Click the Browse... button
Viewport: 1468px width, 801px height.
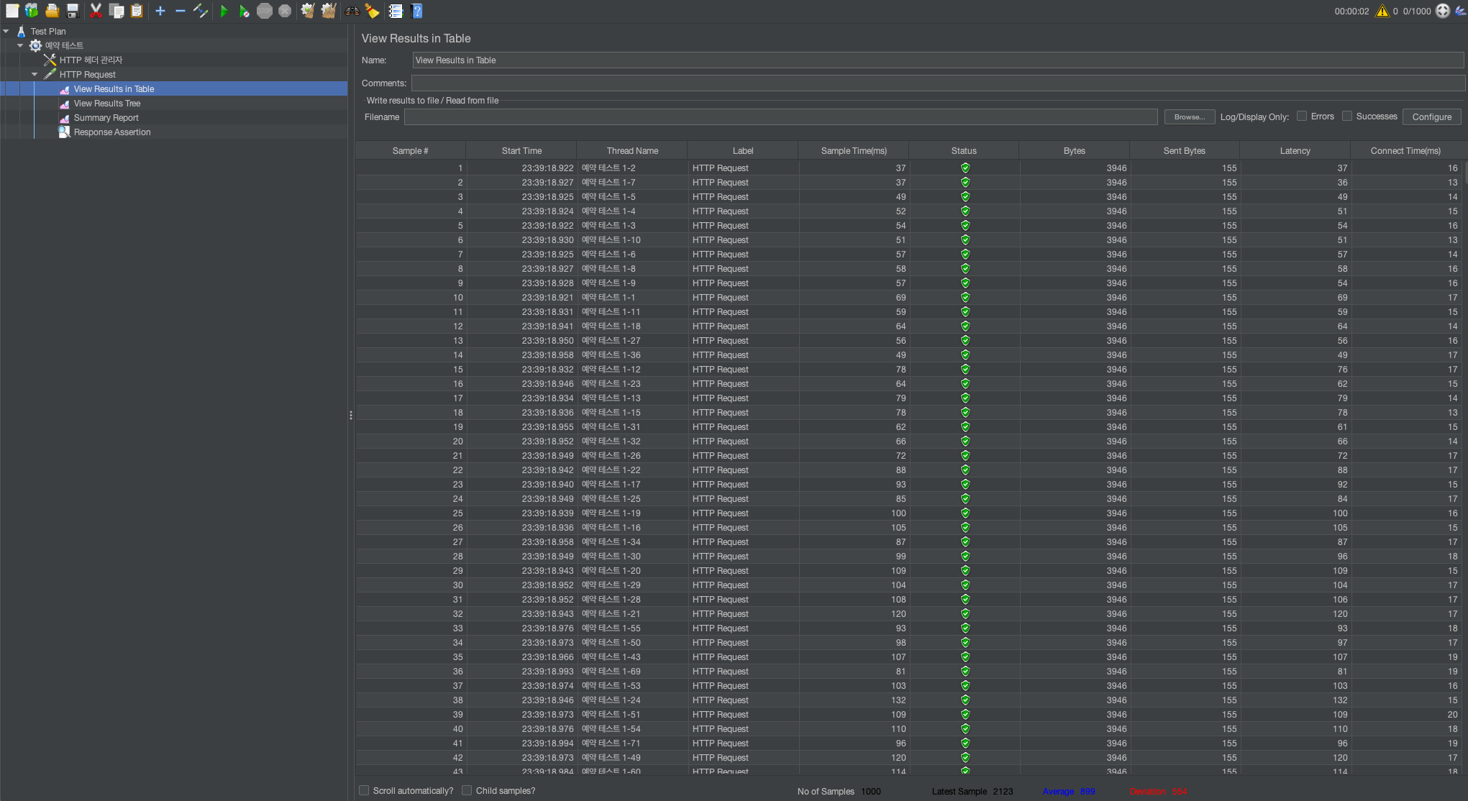[x=1189, y=117]
